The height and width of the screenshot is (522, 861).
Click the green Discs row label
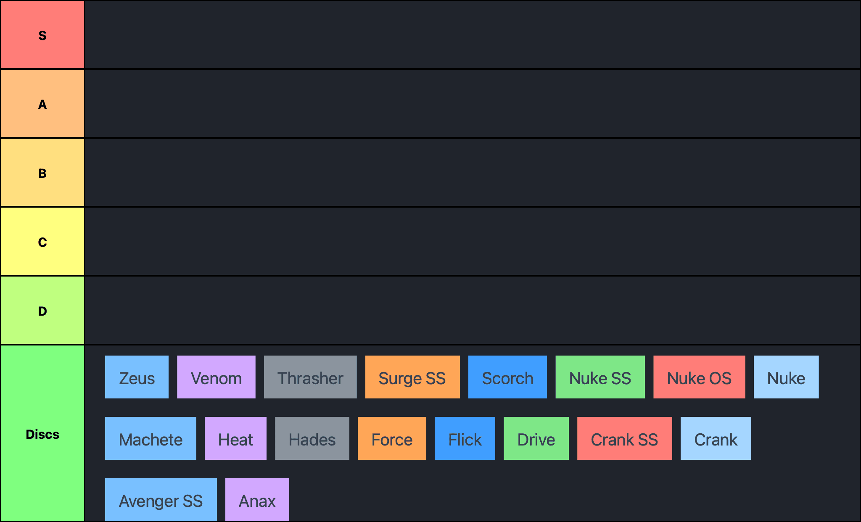(x=42, y=434)
